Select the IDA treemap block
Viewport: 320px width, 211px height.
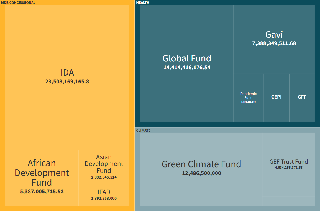coord(67,77)
